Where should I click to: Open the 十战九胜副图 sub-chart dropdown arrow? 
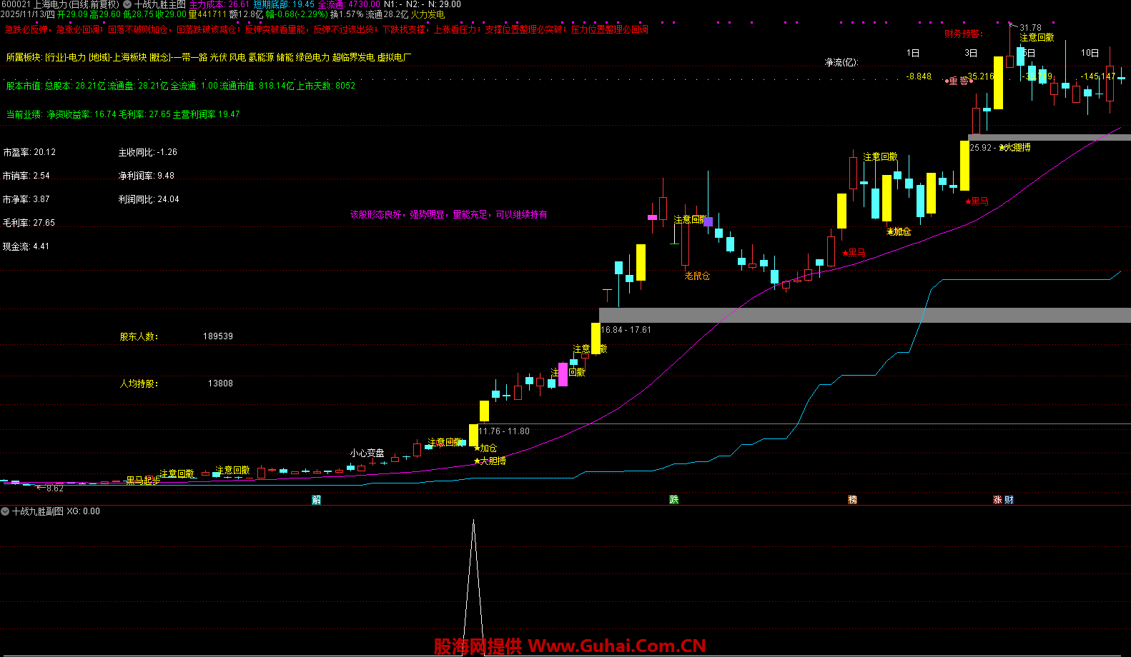5,511
